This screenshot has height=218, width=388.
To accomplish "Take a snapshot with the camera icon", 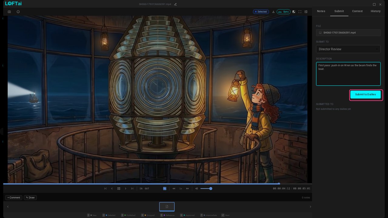I will click(9, 12).
